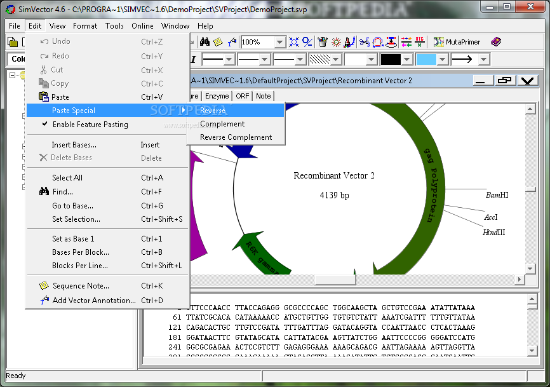Toggle the italic I formatting button
Viewport: 550px width, 387px height.
pyautogui.click(x=193, y=59)
